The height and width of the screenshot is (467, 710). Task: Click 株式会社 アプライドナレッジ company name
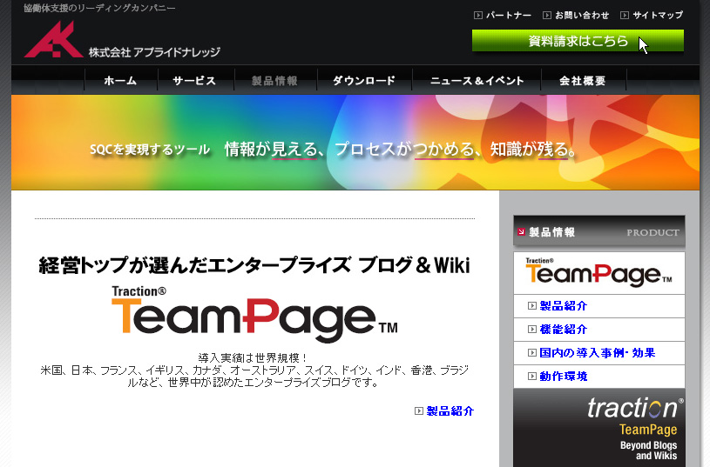[x=154, y=52]
